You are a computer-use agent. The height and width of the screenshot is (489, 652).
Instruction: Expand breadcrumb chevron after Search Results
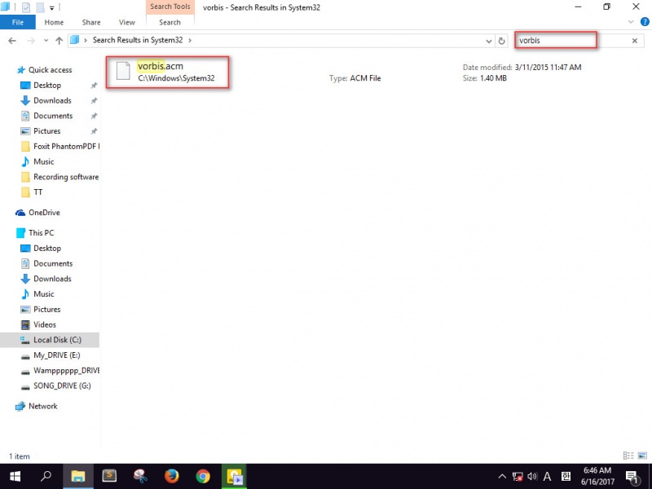tap(190, 40)
